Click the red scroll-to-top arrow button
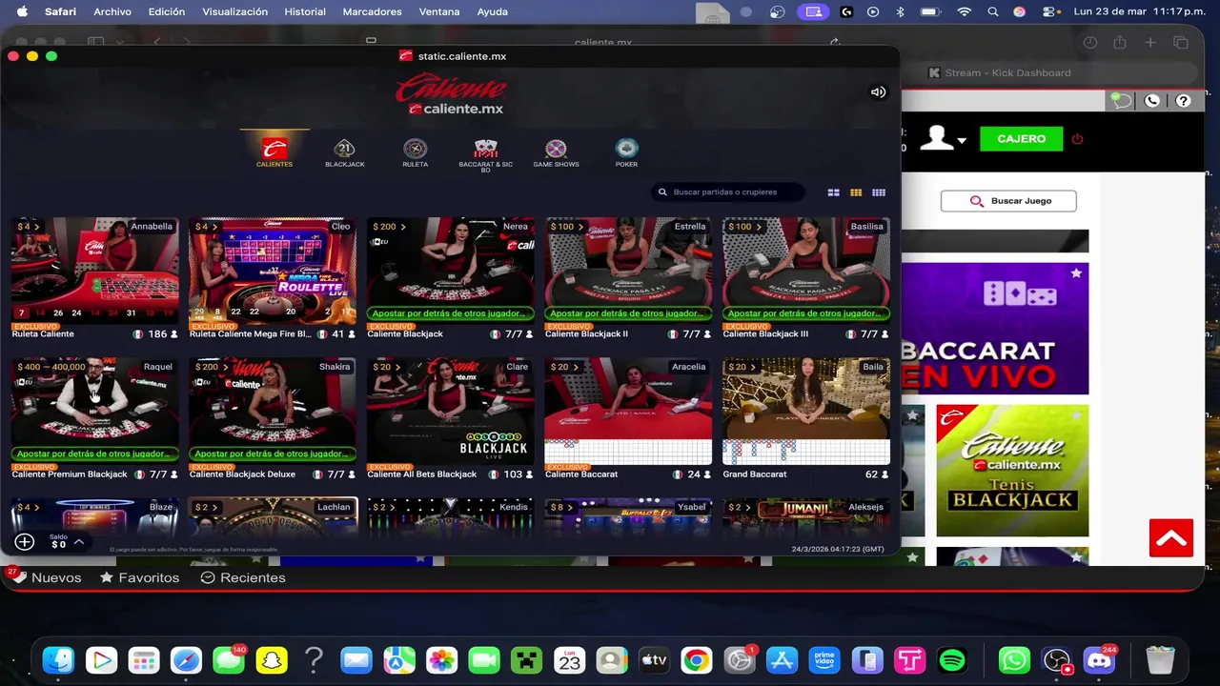This screenshot has width=1220, height=686. pyautogui.click(x=1171, y=538)
